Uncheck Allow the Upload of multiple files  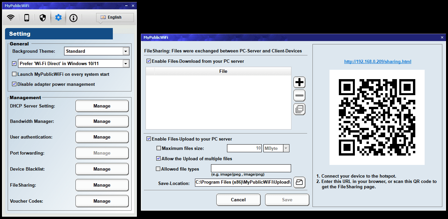tap(159, 159)
